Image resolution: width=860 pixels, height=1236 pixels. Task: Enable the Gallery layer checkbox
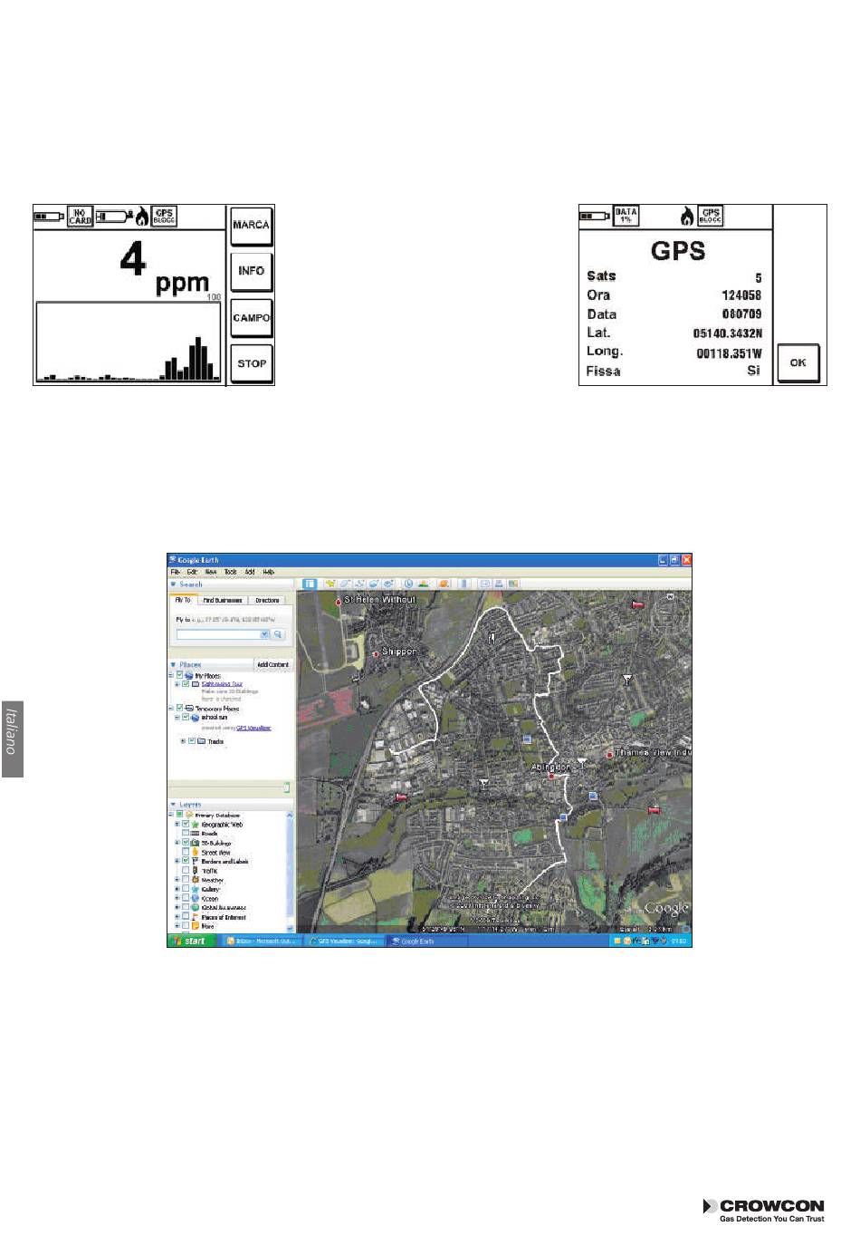[186, 889]
